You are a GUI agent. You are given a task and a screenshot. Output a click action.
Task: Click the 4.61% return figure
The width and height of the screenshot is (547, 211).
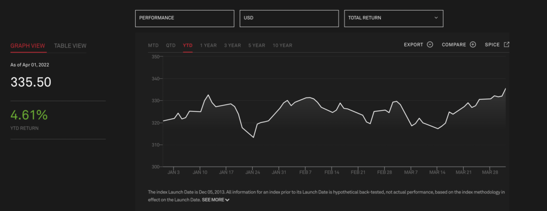[x=29, y=115]
